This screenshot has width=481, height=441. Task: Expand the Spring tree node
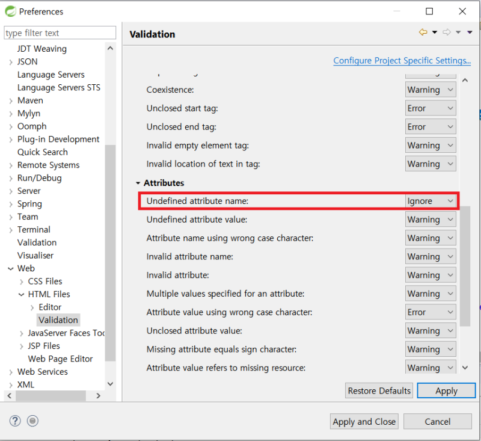[x=11, y=205]
